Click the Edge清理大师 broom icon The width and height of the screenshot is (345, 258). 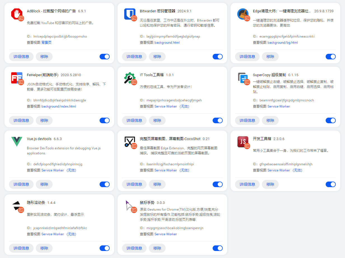243,14
